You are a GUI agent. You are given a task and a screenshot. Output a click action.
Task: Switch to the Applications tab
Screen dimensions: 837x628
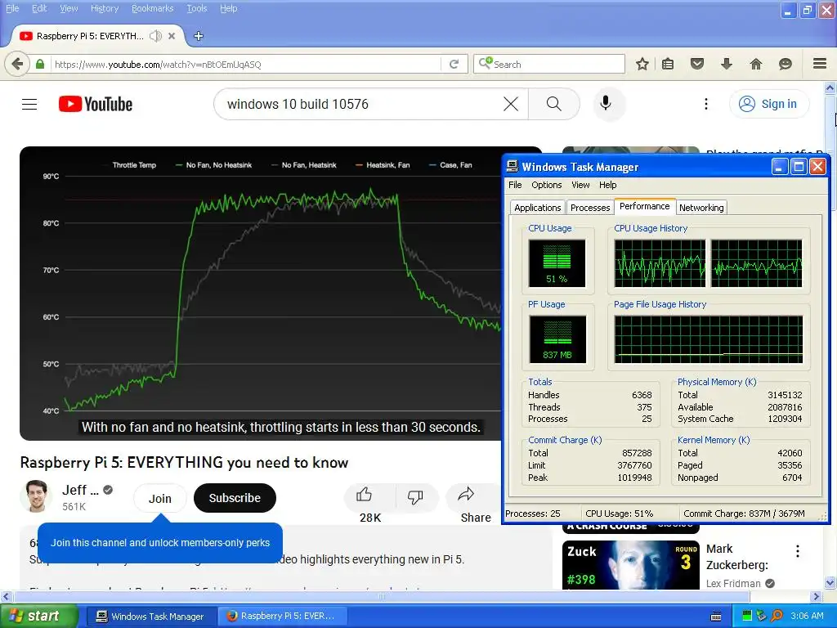coord(538,208)
